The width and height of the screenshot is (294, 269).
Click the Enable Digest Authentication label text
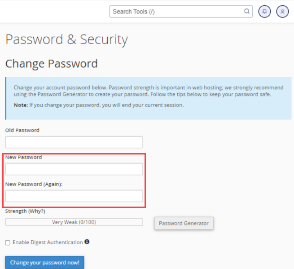coord(48,243)
